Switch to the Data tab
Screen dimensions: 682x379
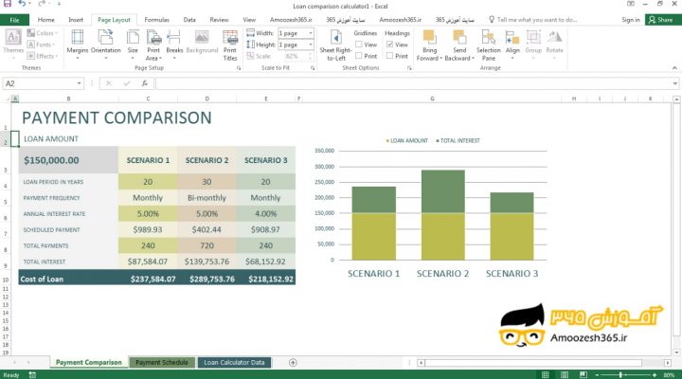tap(189, 20)
